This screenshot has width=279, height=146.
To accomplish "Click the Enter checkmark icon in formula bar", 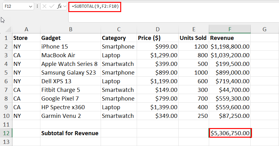I will click(x=52, y=6).
